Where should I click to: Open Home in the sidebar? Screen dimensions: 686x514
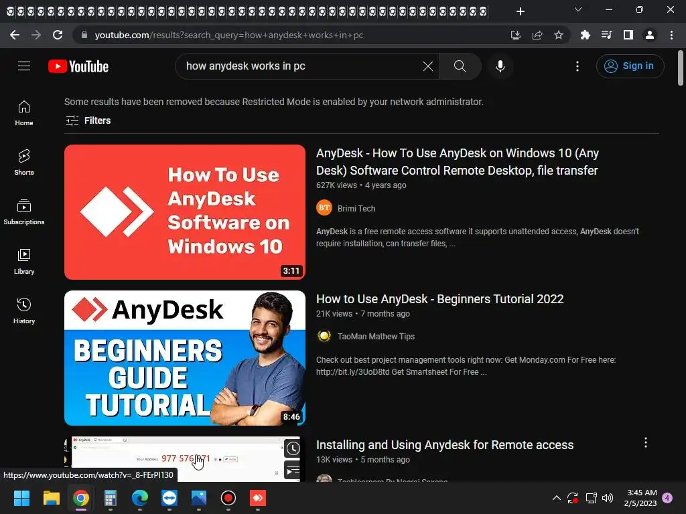click(24, 112)
